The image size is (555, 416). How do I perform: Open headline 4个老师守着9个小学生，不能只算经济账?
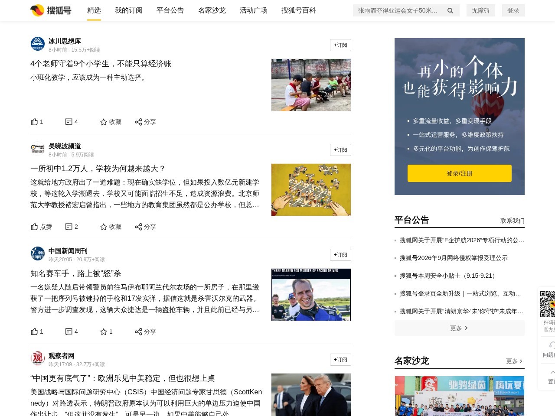(x=101, y=64)
